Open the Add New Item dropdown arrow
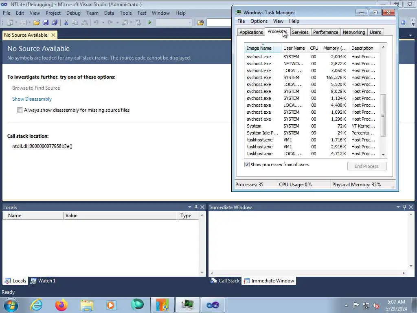 [29, 23]
